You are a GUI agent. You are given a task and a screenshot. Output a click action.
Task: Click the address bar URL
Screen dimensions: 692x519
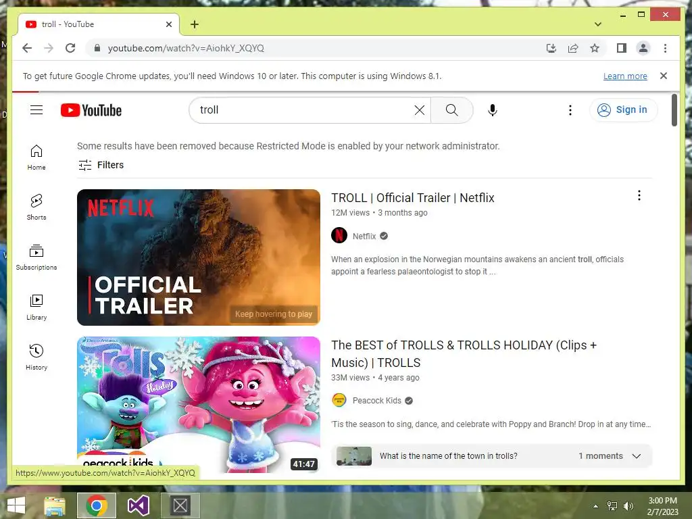(x=186, y=48)
